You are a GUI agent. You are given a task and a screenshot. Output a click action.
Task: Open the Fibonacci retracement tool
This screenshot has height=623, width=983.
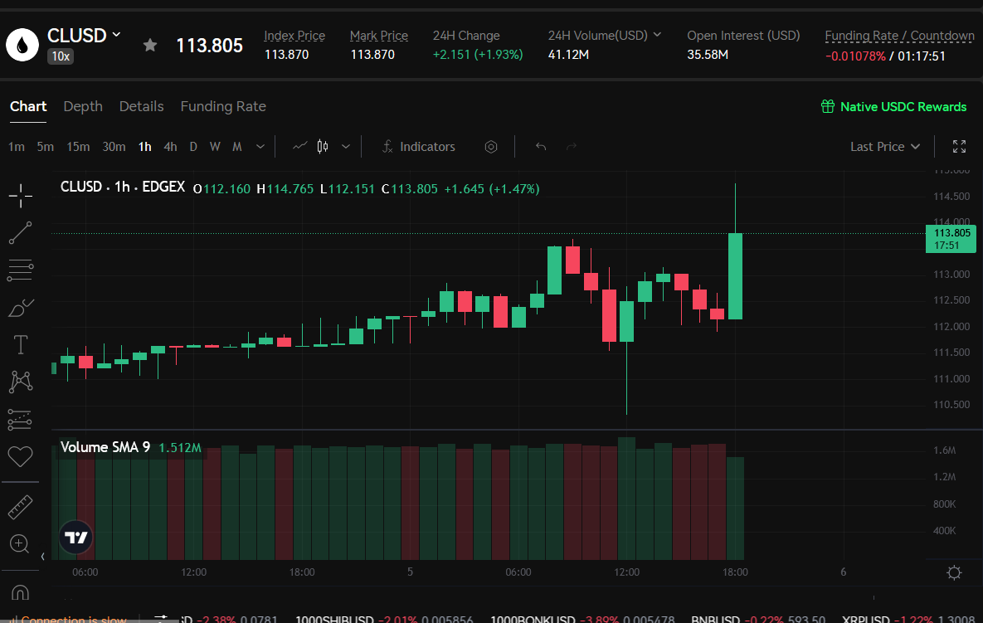(20, 270)
